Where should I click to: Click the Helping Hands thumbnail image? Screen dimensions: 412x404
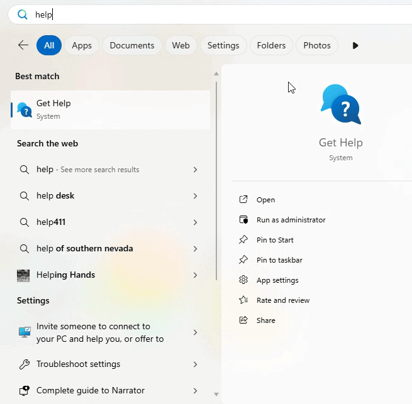tap(23, 275)
